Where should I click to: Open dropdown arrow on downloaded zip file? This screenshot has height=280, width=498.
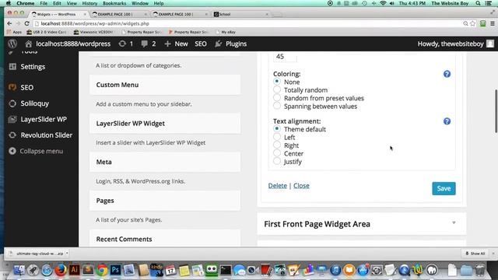coord(67,254)
